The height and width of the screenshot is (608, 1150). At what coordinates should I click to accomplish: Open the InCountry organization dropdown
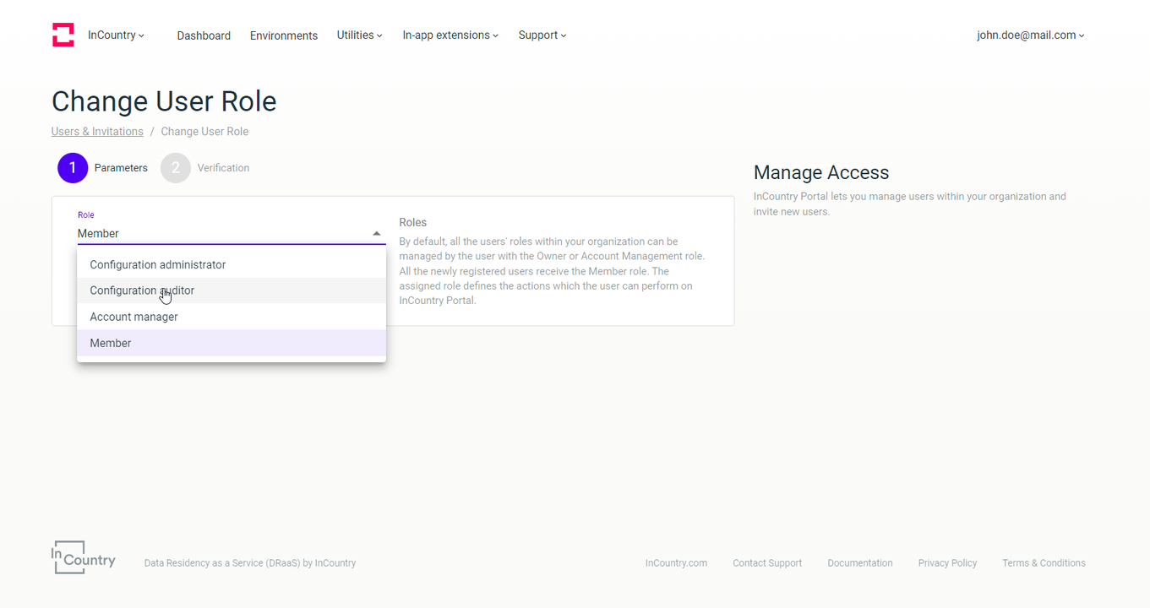(x=116, y=35)
